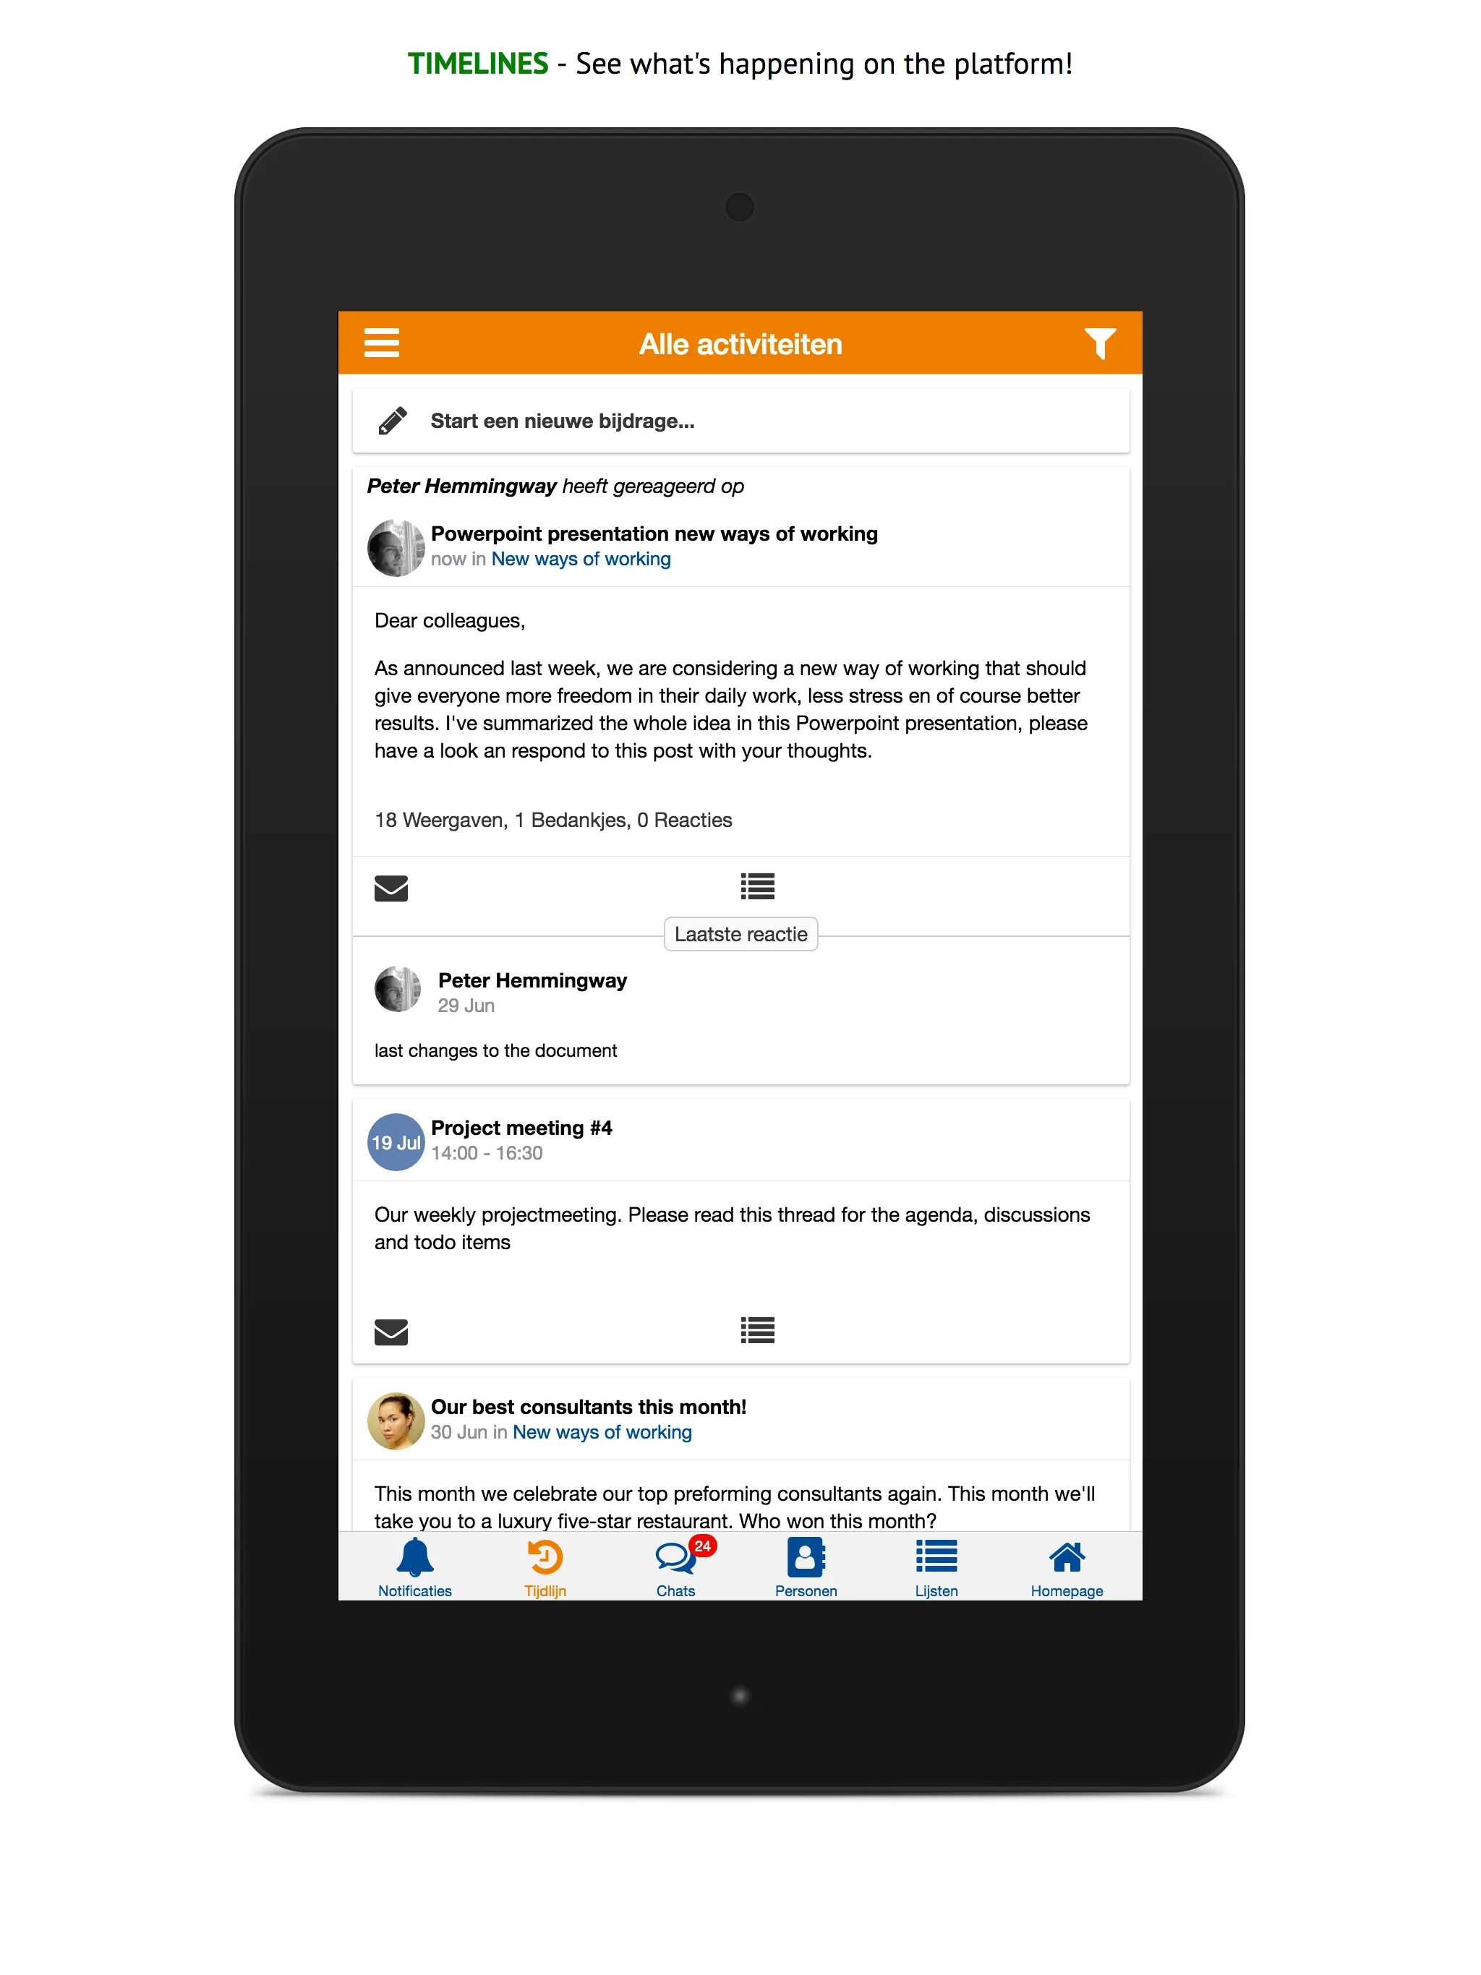Open Lijsten view
The image size is (1481, 1975).
point(934,1571)
